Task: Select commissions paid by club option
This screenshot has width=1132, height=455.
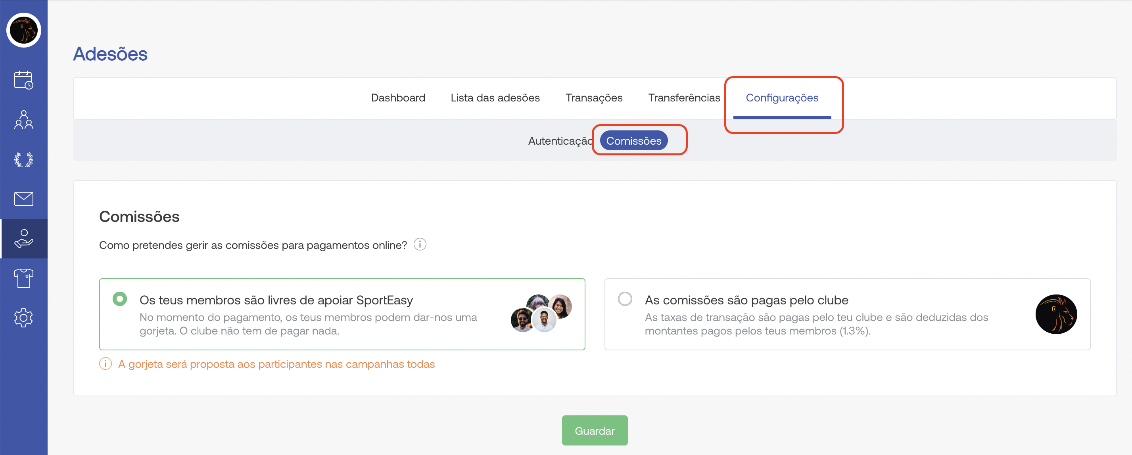Action: [624, 299]
